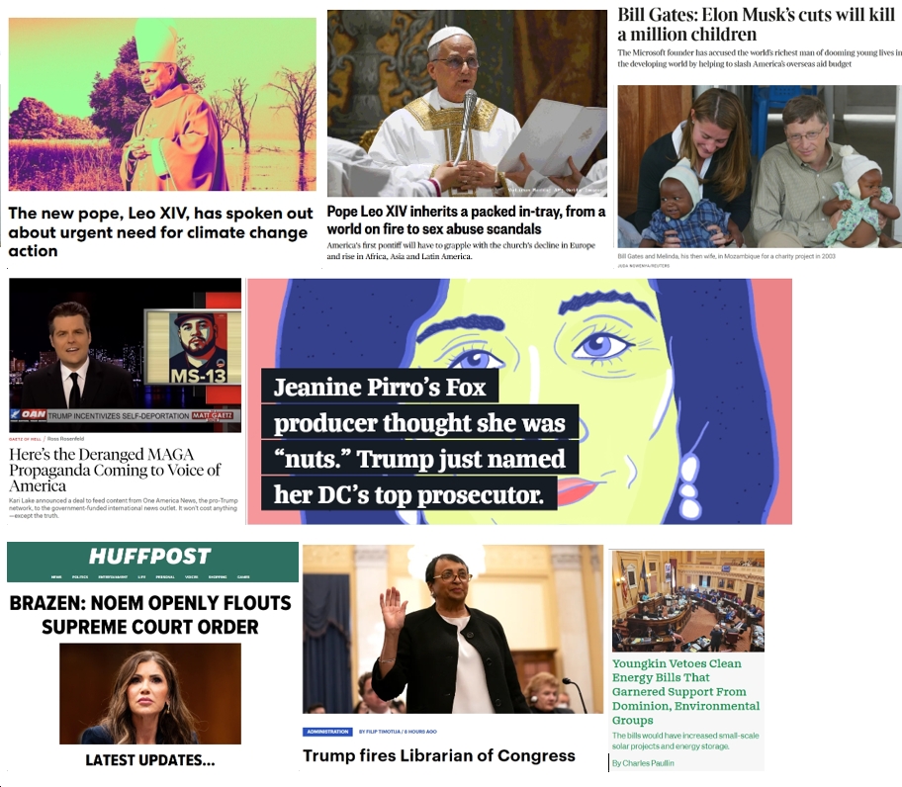Open the 'Trump fires Librarian of Congress' headline
The width and height of the screenshot is (902, 787).
(x=439, y=755)
